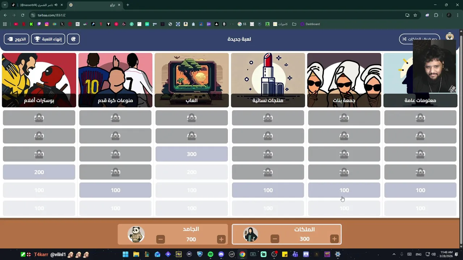Open the جمعة بنات category card
Viewport: 463px width, 260px height.
(344, 80)
